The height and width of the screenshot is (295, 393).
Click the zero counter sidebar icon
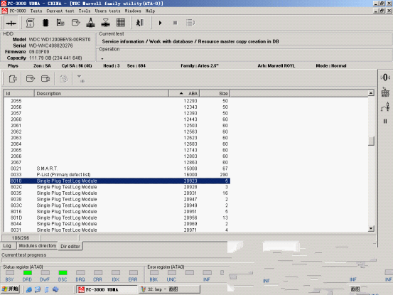pyautogui.click(x=385, y=77)
